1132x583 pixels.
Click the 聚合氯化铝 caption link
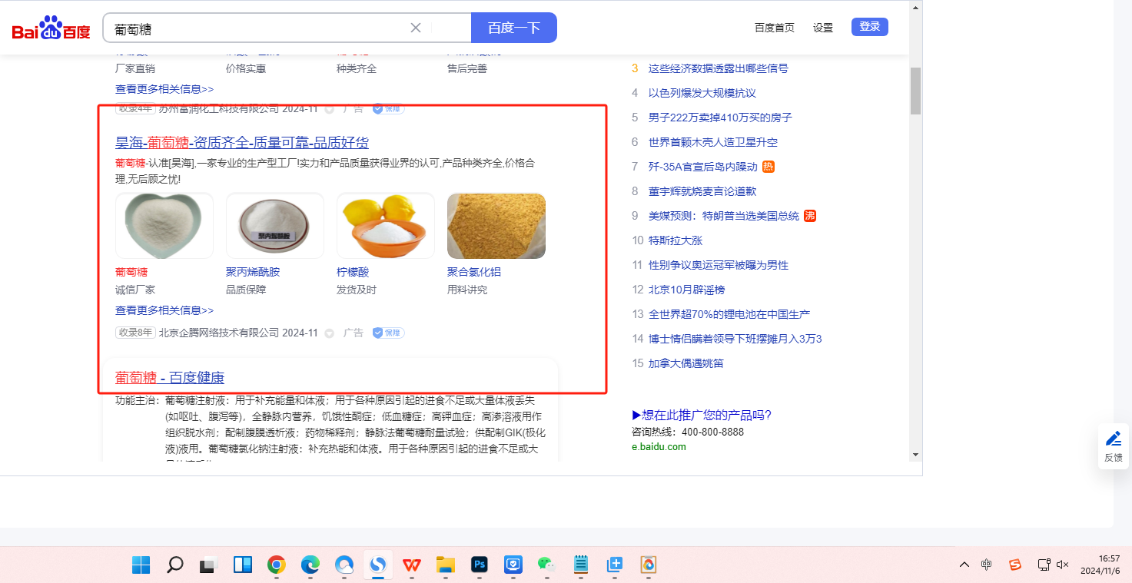(x=474, y=272)
